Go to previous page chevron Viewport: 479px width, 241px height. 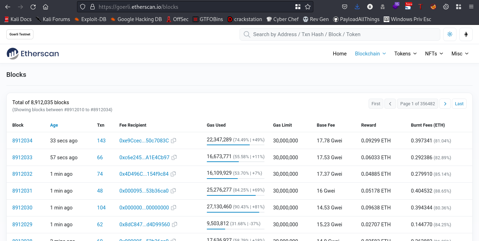click(390, 103)
